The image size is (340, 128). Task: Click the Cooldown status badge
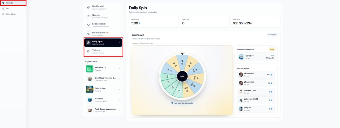[x=272, y=35]
